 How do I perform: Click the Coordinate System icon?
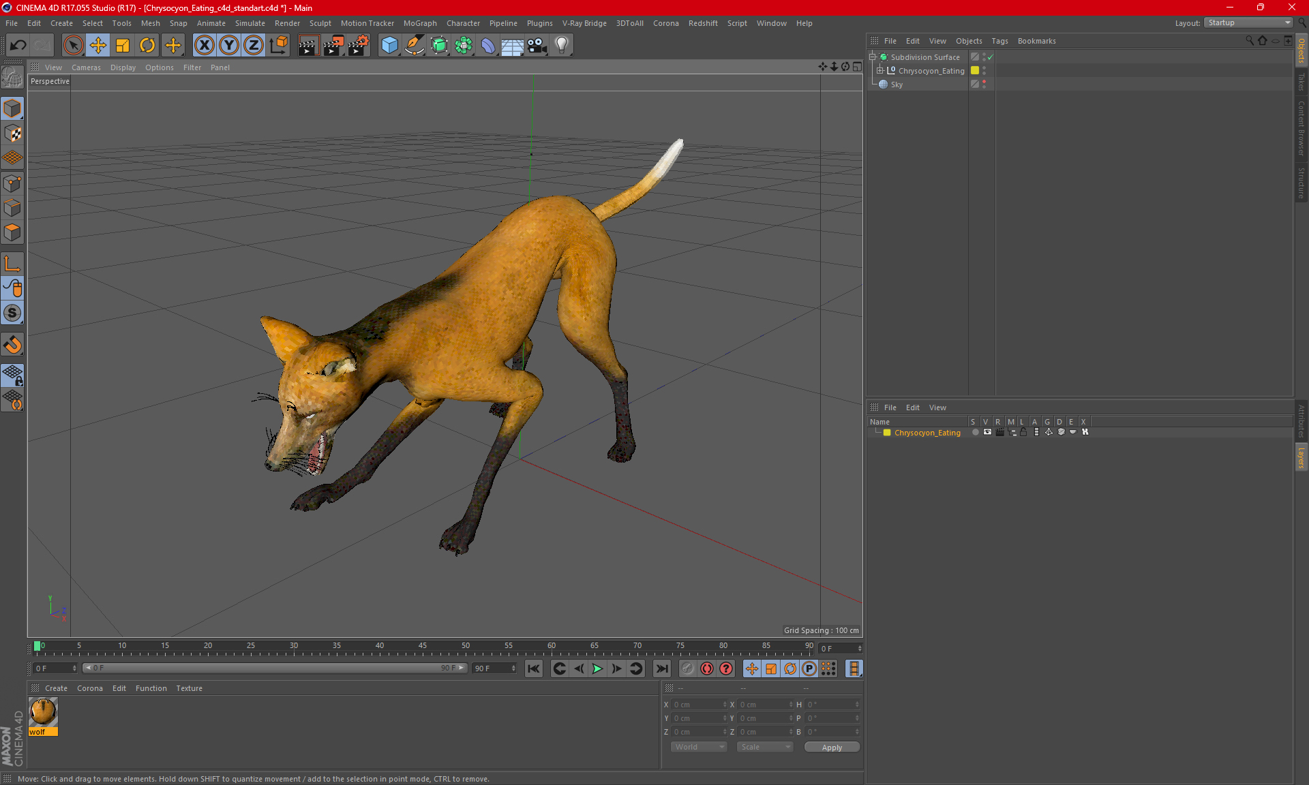(278, 45)
